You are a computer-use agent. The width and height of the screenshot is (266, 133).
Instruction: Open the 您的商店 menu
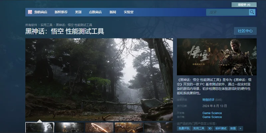coord(41,12)
